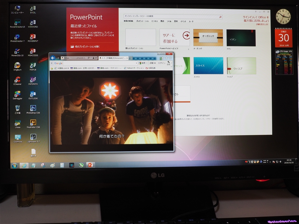Viewport: 299px width, 224px height.
Task: Choose the オーガニック template thumbnail
Action: pos(208,38)
